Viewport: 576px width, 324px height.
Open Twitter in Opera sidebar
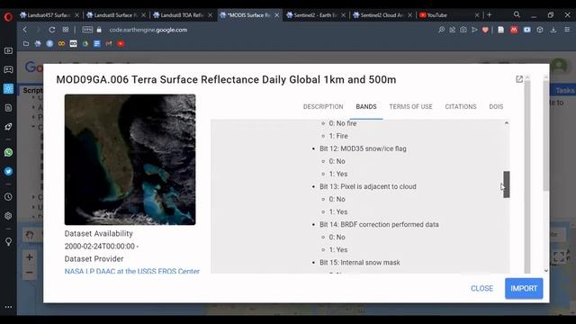coord(8,172)
